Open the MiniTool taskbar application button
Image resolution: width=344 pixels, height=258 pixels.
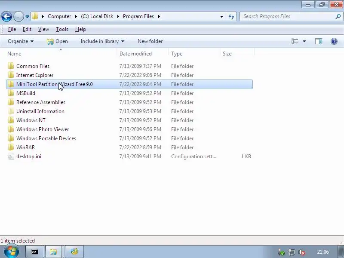coord(74,252)
